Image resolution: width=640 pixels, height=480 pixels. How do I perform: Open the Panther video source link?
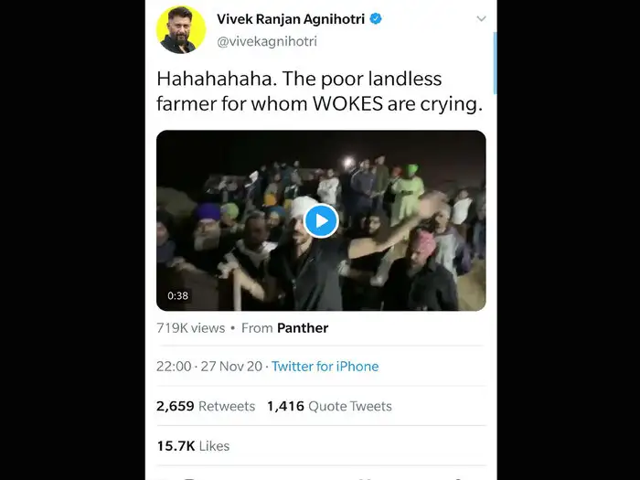(x=303, y=327)
